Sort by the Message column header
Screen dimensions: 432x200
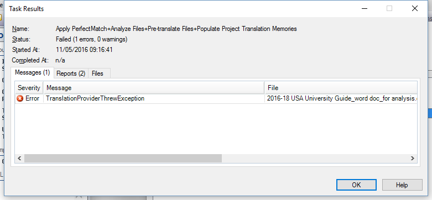coord(154,88)
